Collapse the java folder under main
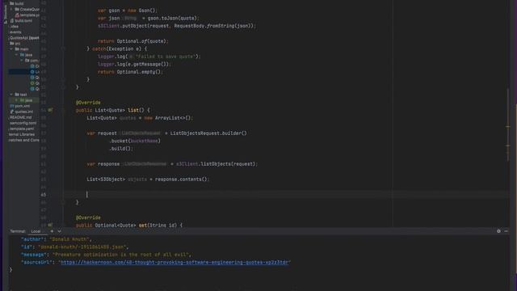This screenshot has width=517, height=291. pyautogui.click(x=16, y=54)
